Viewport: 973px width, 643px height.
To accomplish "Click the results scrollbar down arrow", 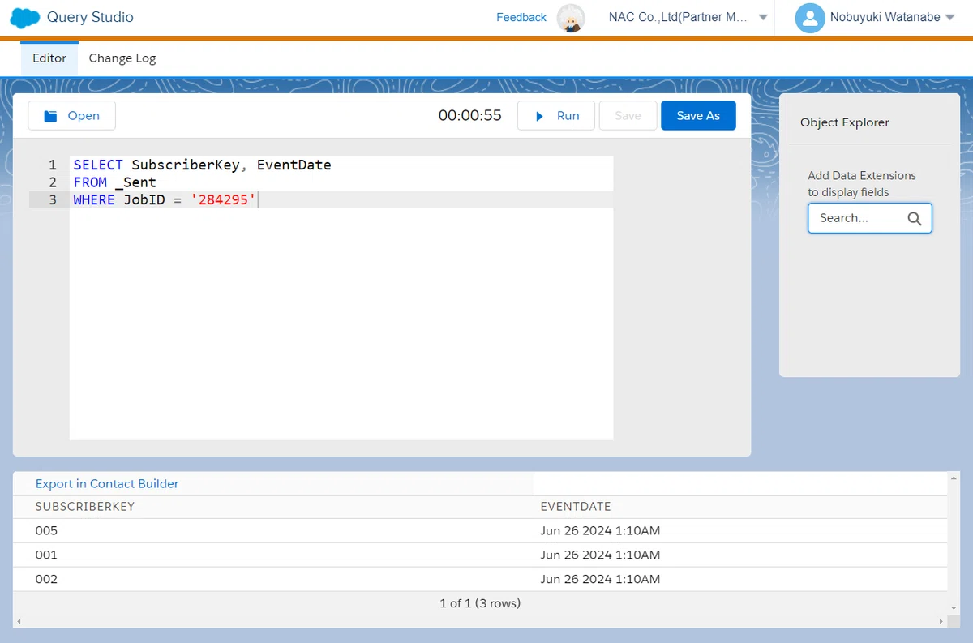I will [954, 608].
